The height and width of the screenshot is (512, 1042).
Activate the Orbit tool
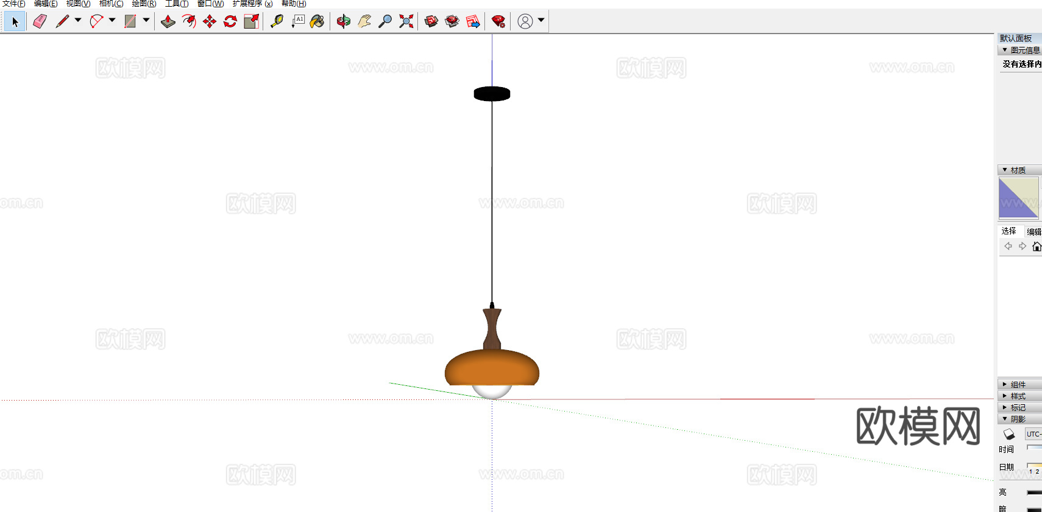pyautogui.click(x=344, y=22)
